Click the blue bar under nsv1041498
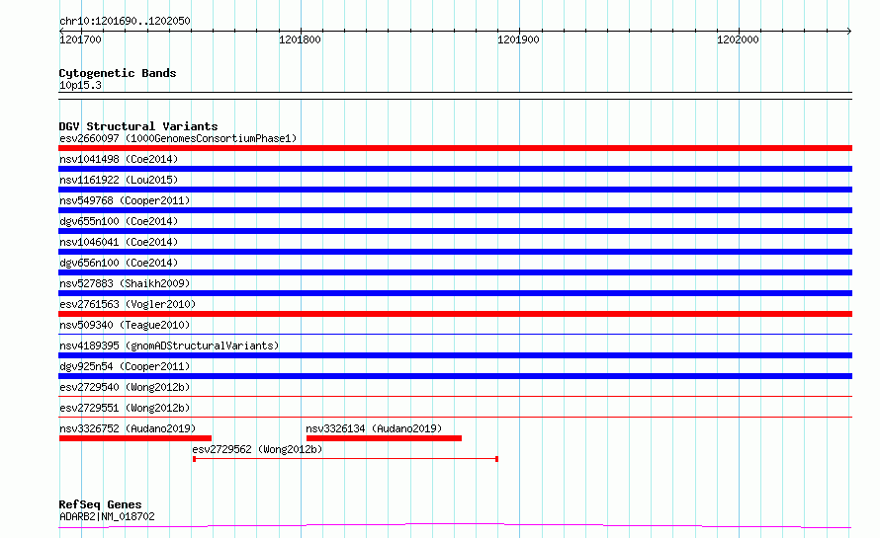This screenshot has height=538, width=880. pos(455,169)
